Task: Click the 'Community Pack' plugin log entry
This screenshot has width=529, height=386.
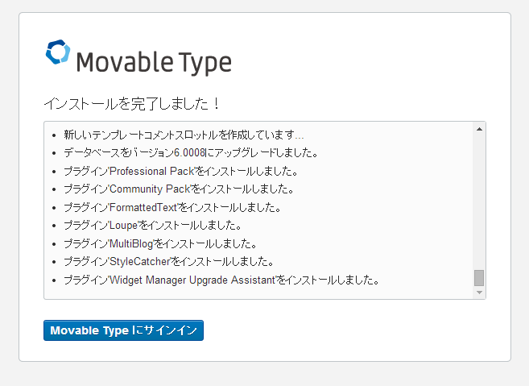Action: tap(178, 189)
